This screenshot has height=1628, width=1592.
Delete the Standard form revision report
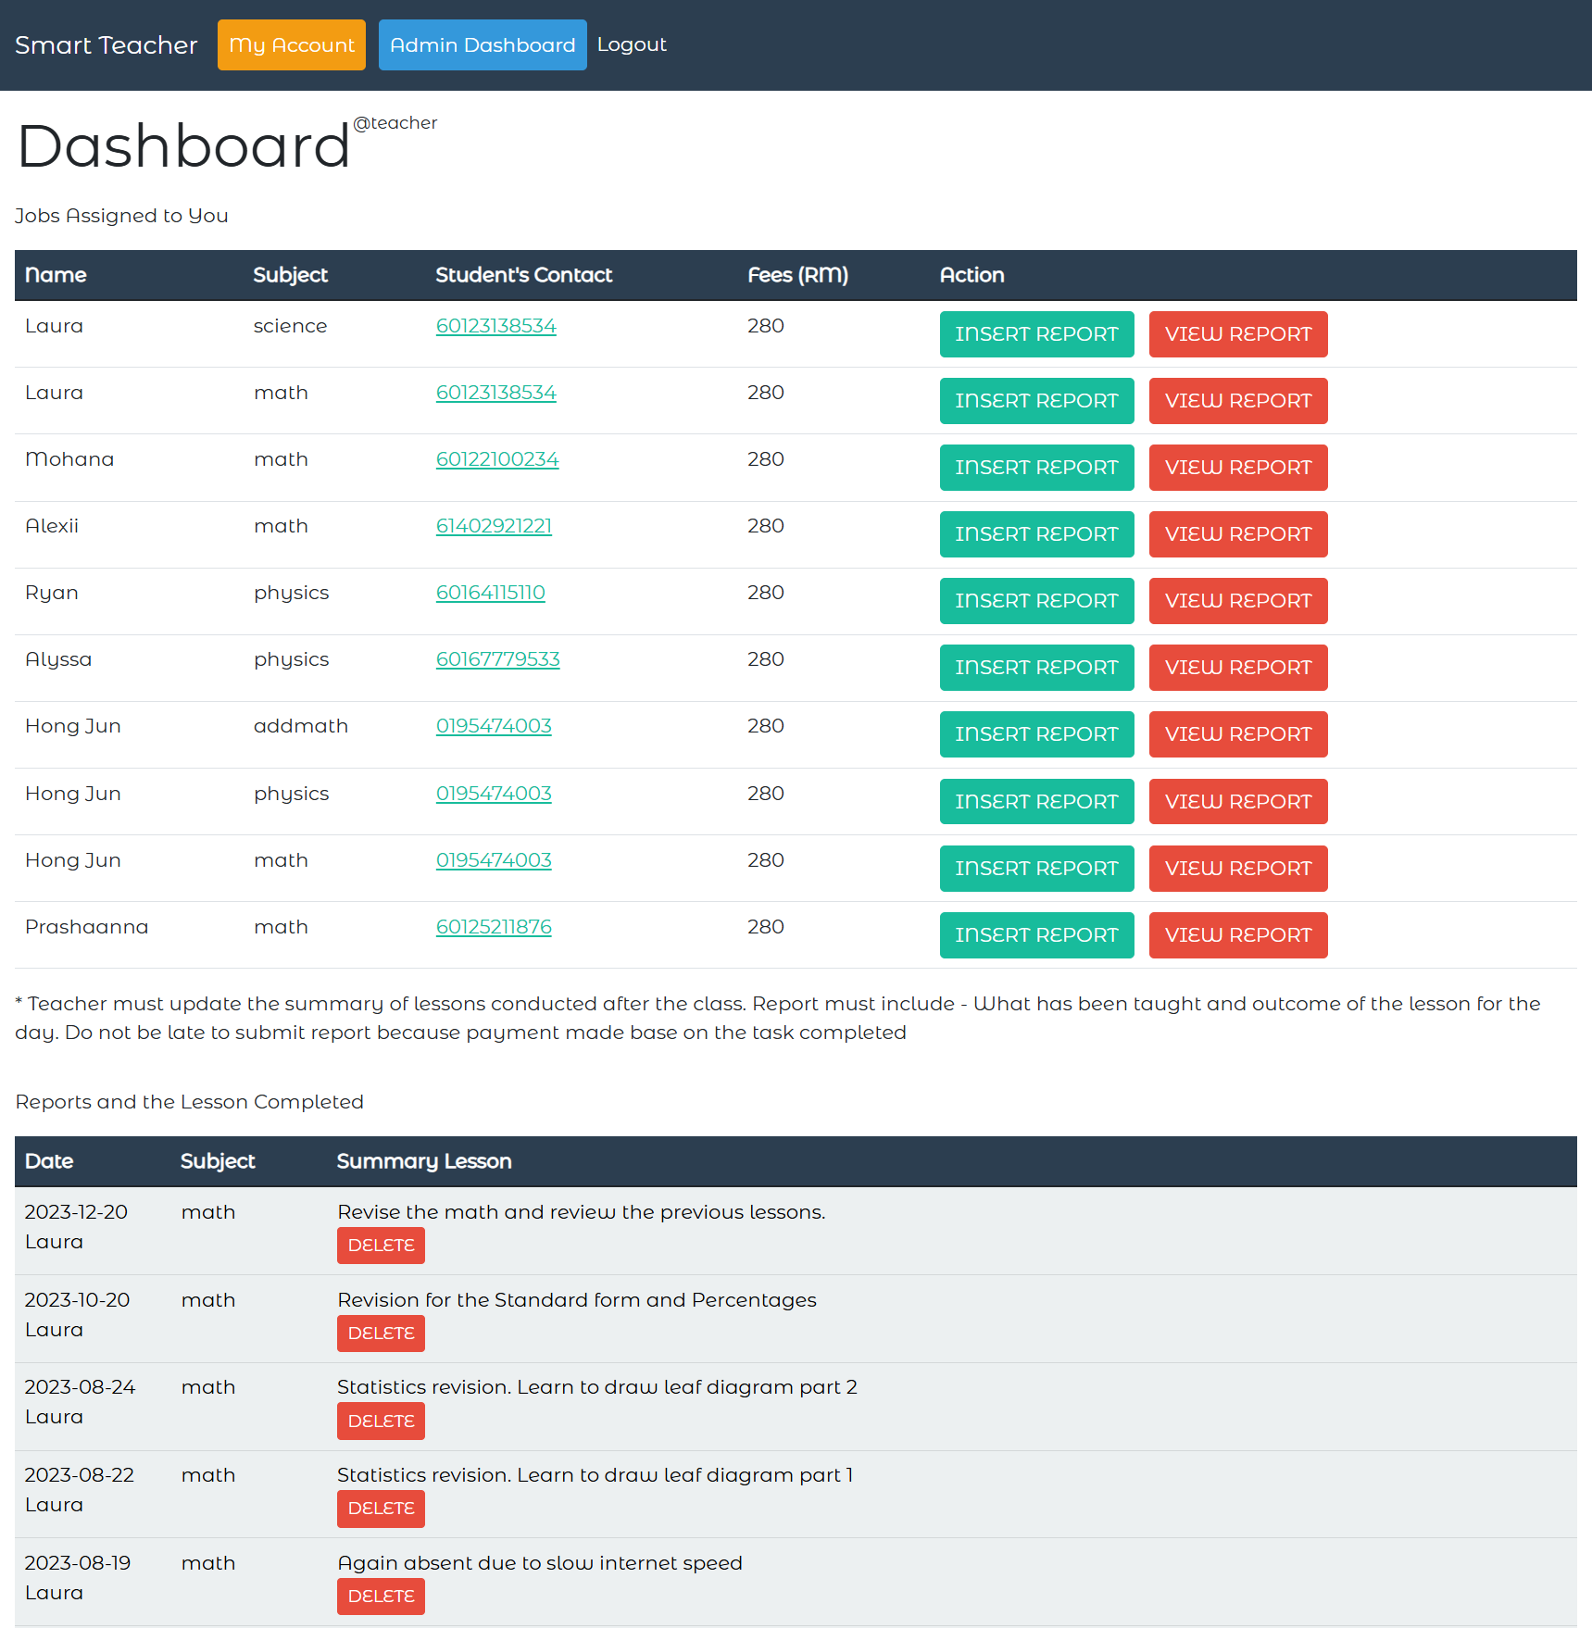click(381, 1334)
